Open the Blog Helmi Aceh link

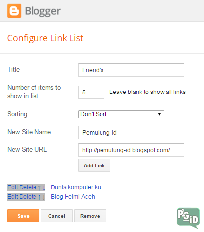73,197
